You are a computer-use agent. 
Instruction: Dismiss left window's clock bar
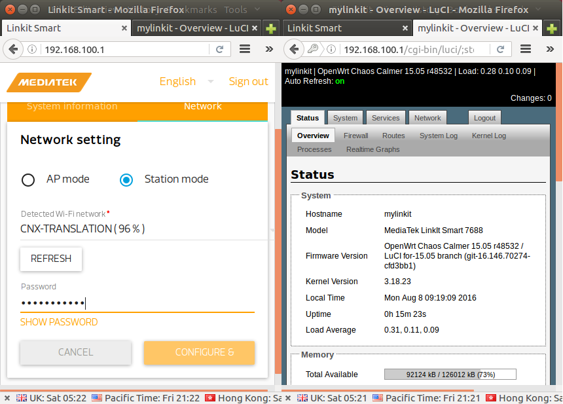coord(7,398)
